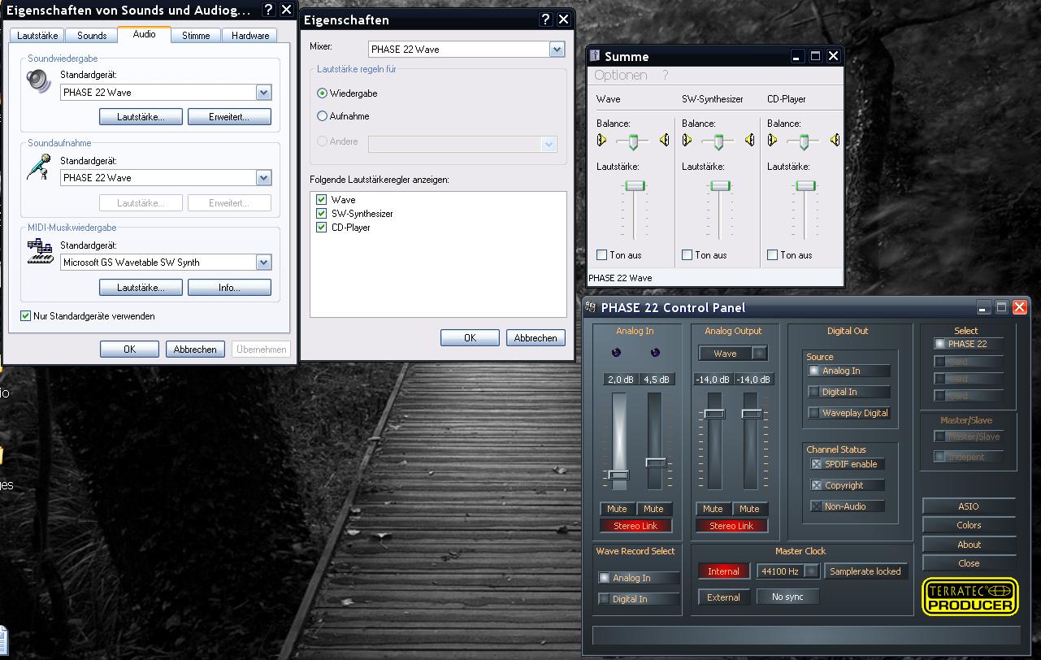
Task: Mute CD-Player with Ton aus checkbox
Action: (x=773, y=255)
